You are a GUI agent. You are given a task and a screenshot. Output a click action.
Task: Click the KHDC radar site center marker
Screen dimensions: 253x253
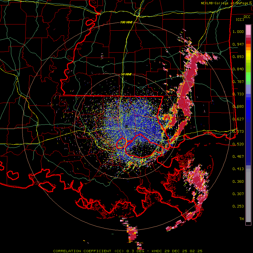(127, 126)
